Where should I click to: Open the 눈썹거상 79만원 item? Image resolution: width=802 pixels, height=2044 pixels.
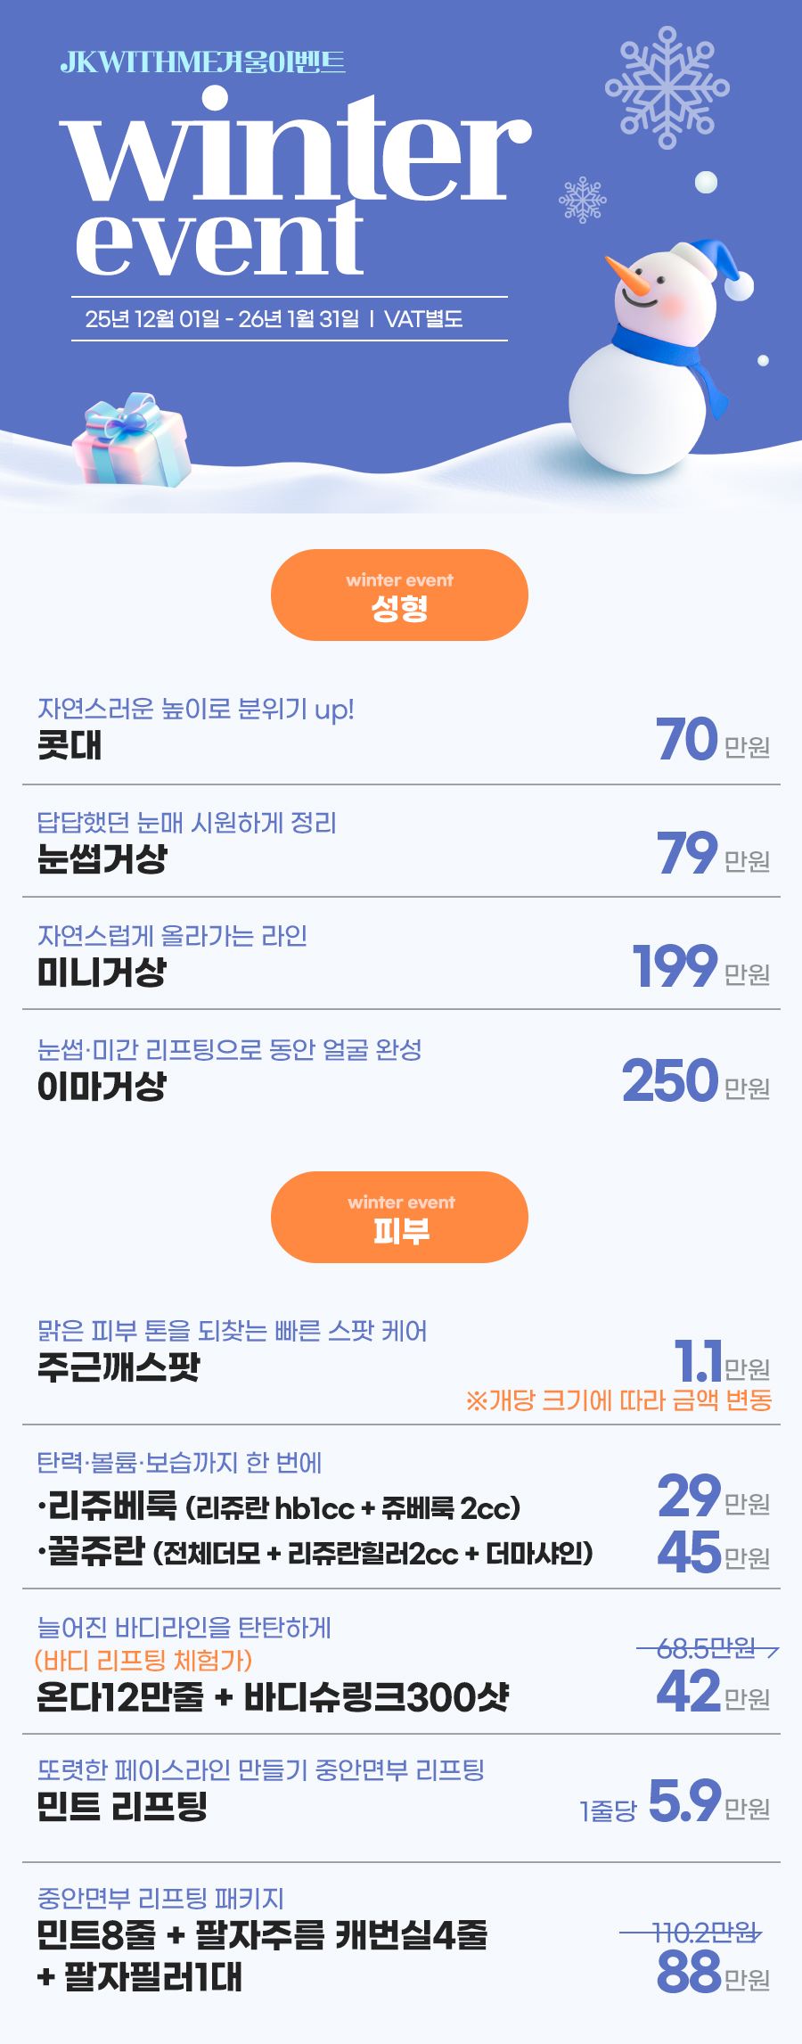[401, 843]
